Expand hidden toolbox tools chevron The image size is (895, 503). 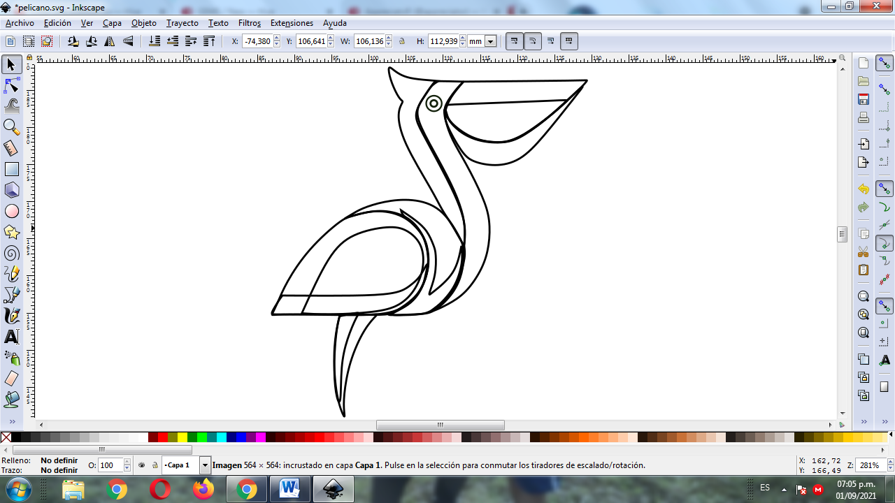[12, 422]
